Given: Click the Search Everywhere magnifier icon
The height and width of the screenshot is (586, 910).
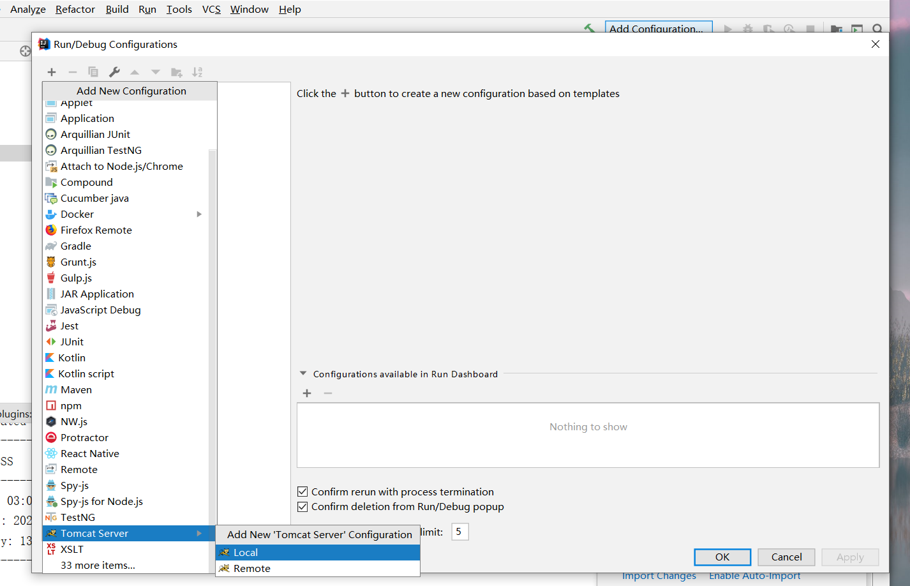Looking at the screenshot, I should point(877,29).
